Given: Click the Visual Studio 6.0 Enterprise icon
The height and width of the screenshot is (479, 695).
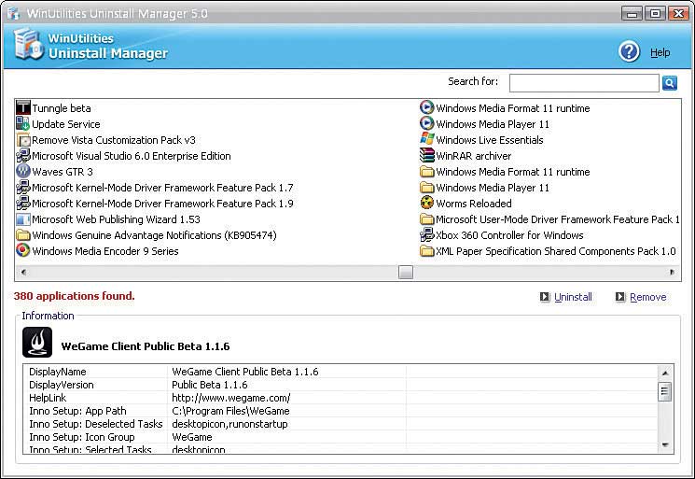Looking at the screenshot, I should 23,156.
